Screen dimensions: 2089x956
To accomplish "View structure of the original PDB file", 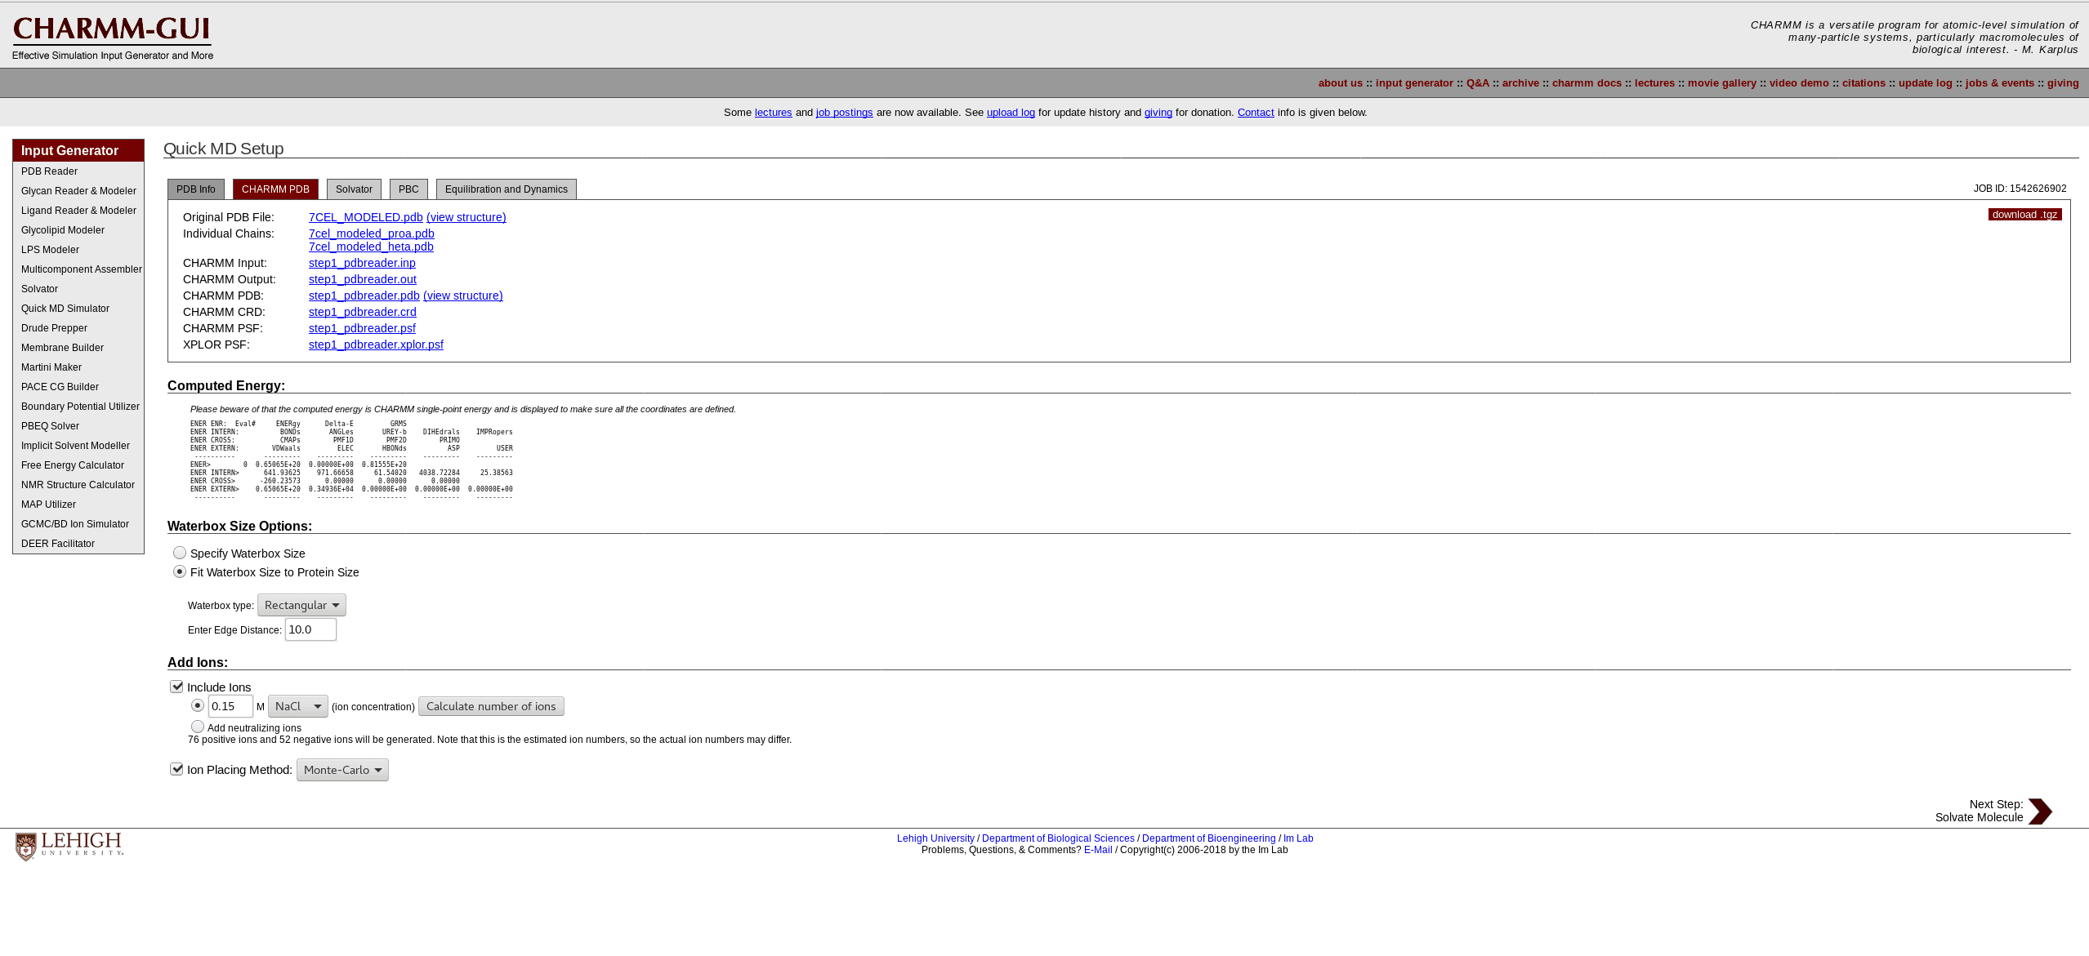I will pos(466,217).
